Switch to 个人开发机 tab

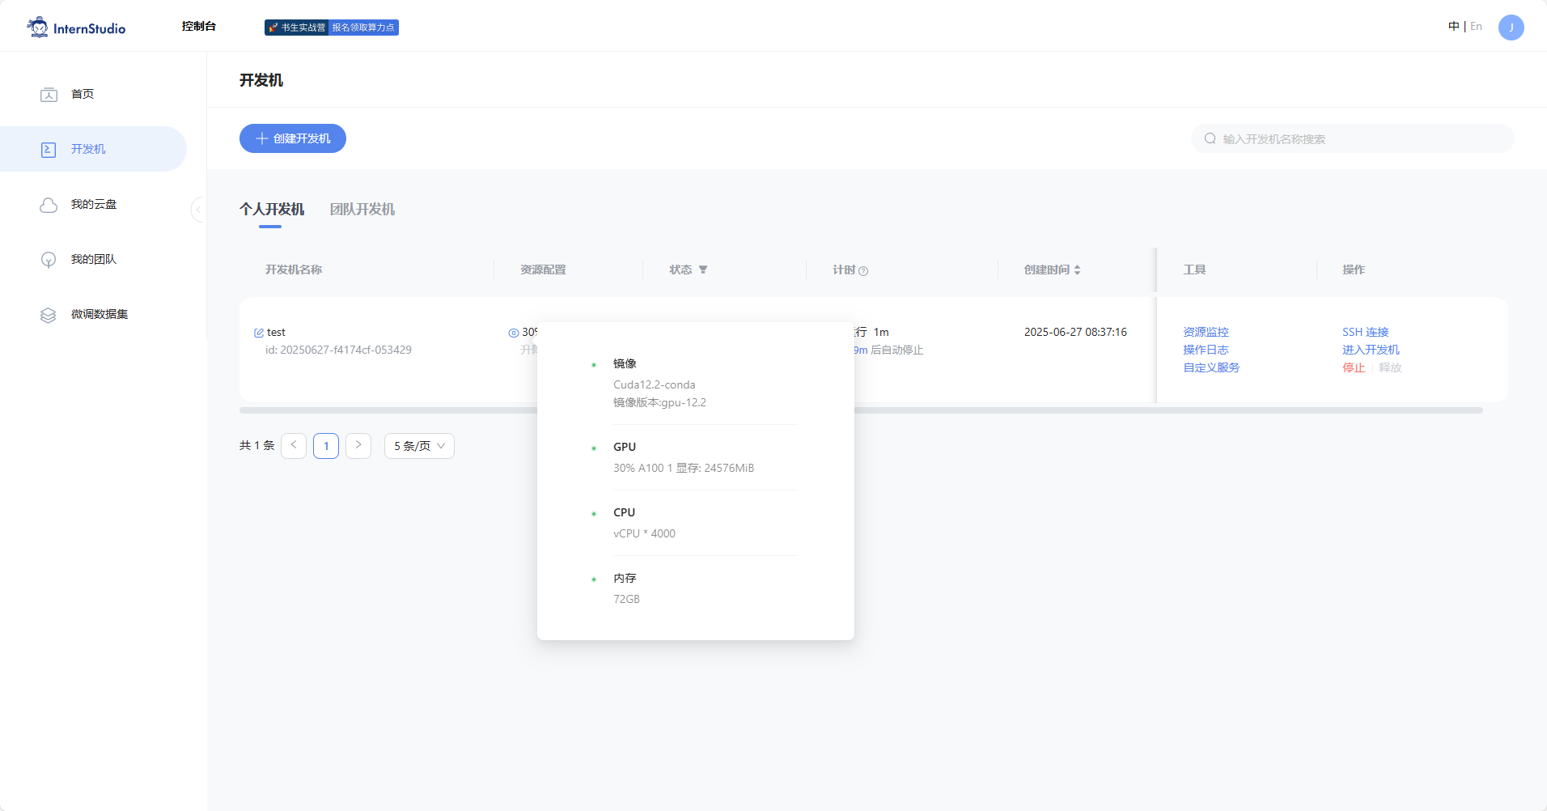point(272,209)
